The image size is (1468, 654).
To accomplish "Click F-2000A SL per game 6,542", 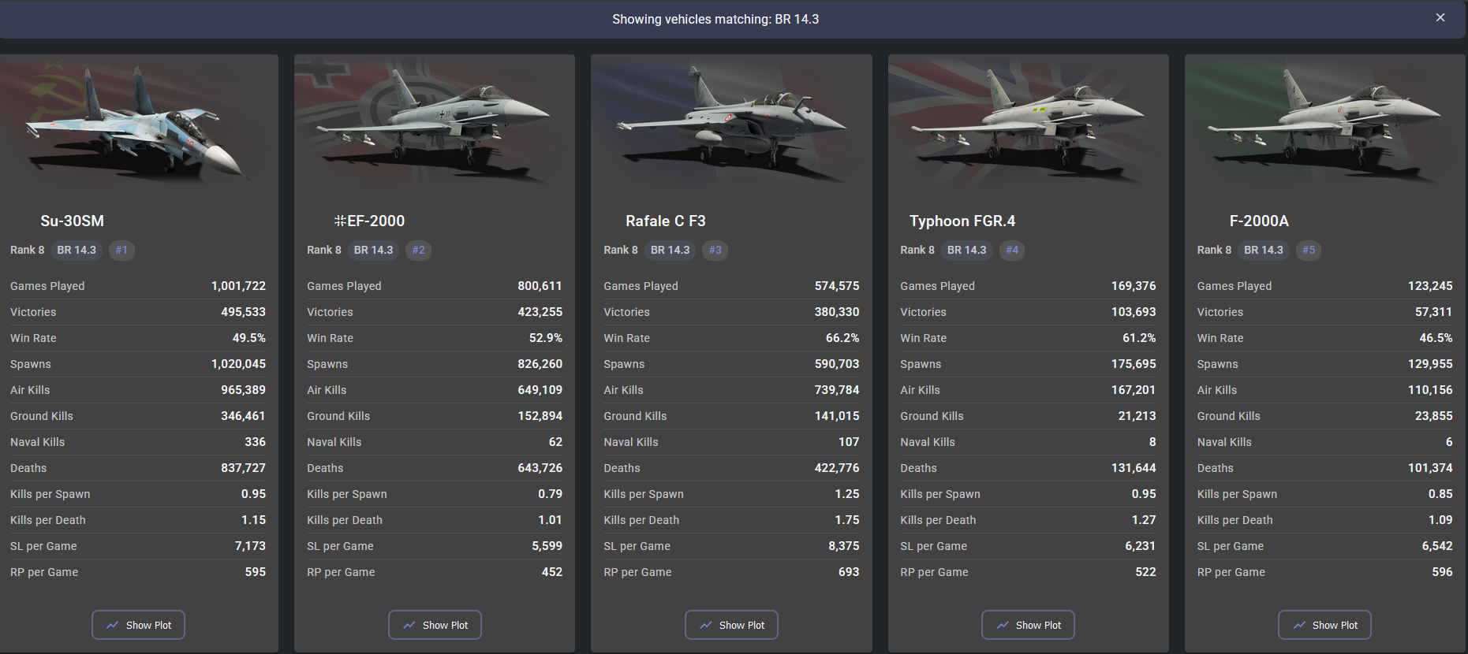I will (1437, 546).
